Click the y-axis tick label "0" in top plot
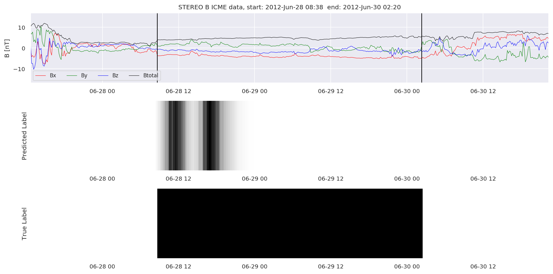Image resolution: width=553 pixels, height=274 pixels. [x=23, y=48]
